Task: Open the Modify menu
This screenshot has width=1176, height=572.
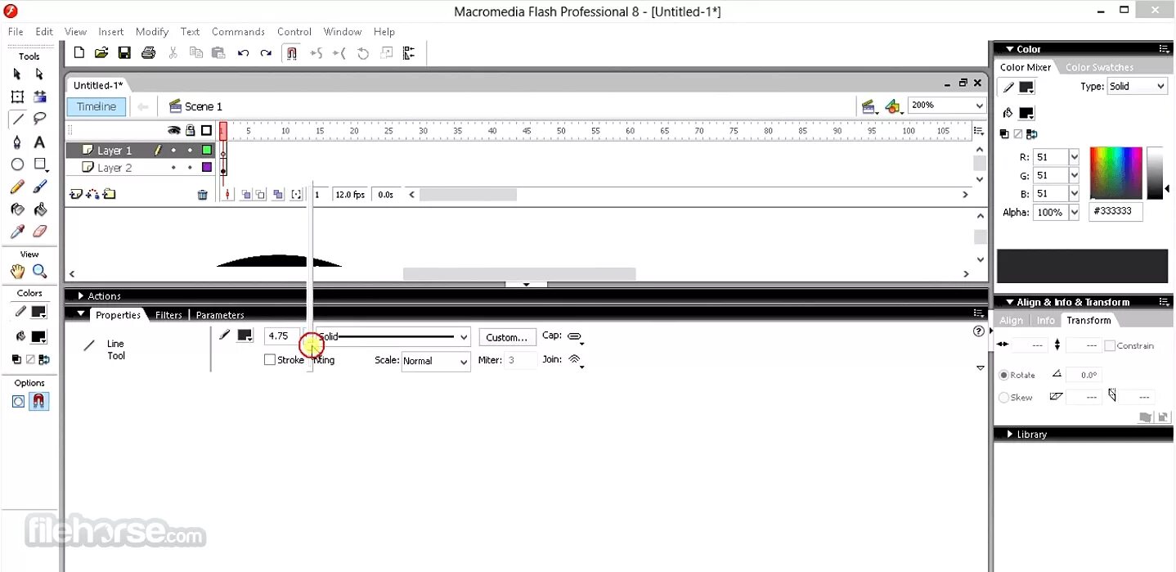Action: 152,32
